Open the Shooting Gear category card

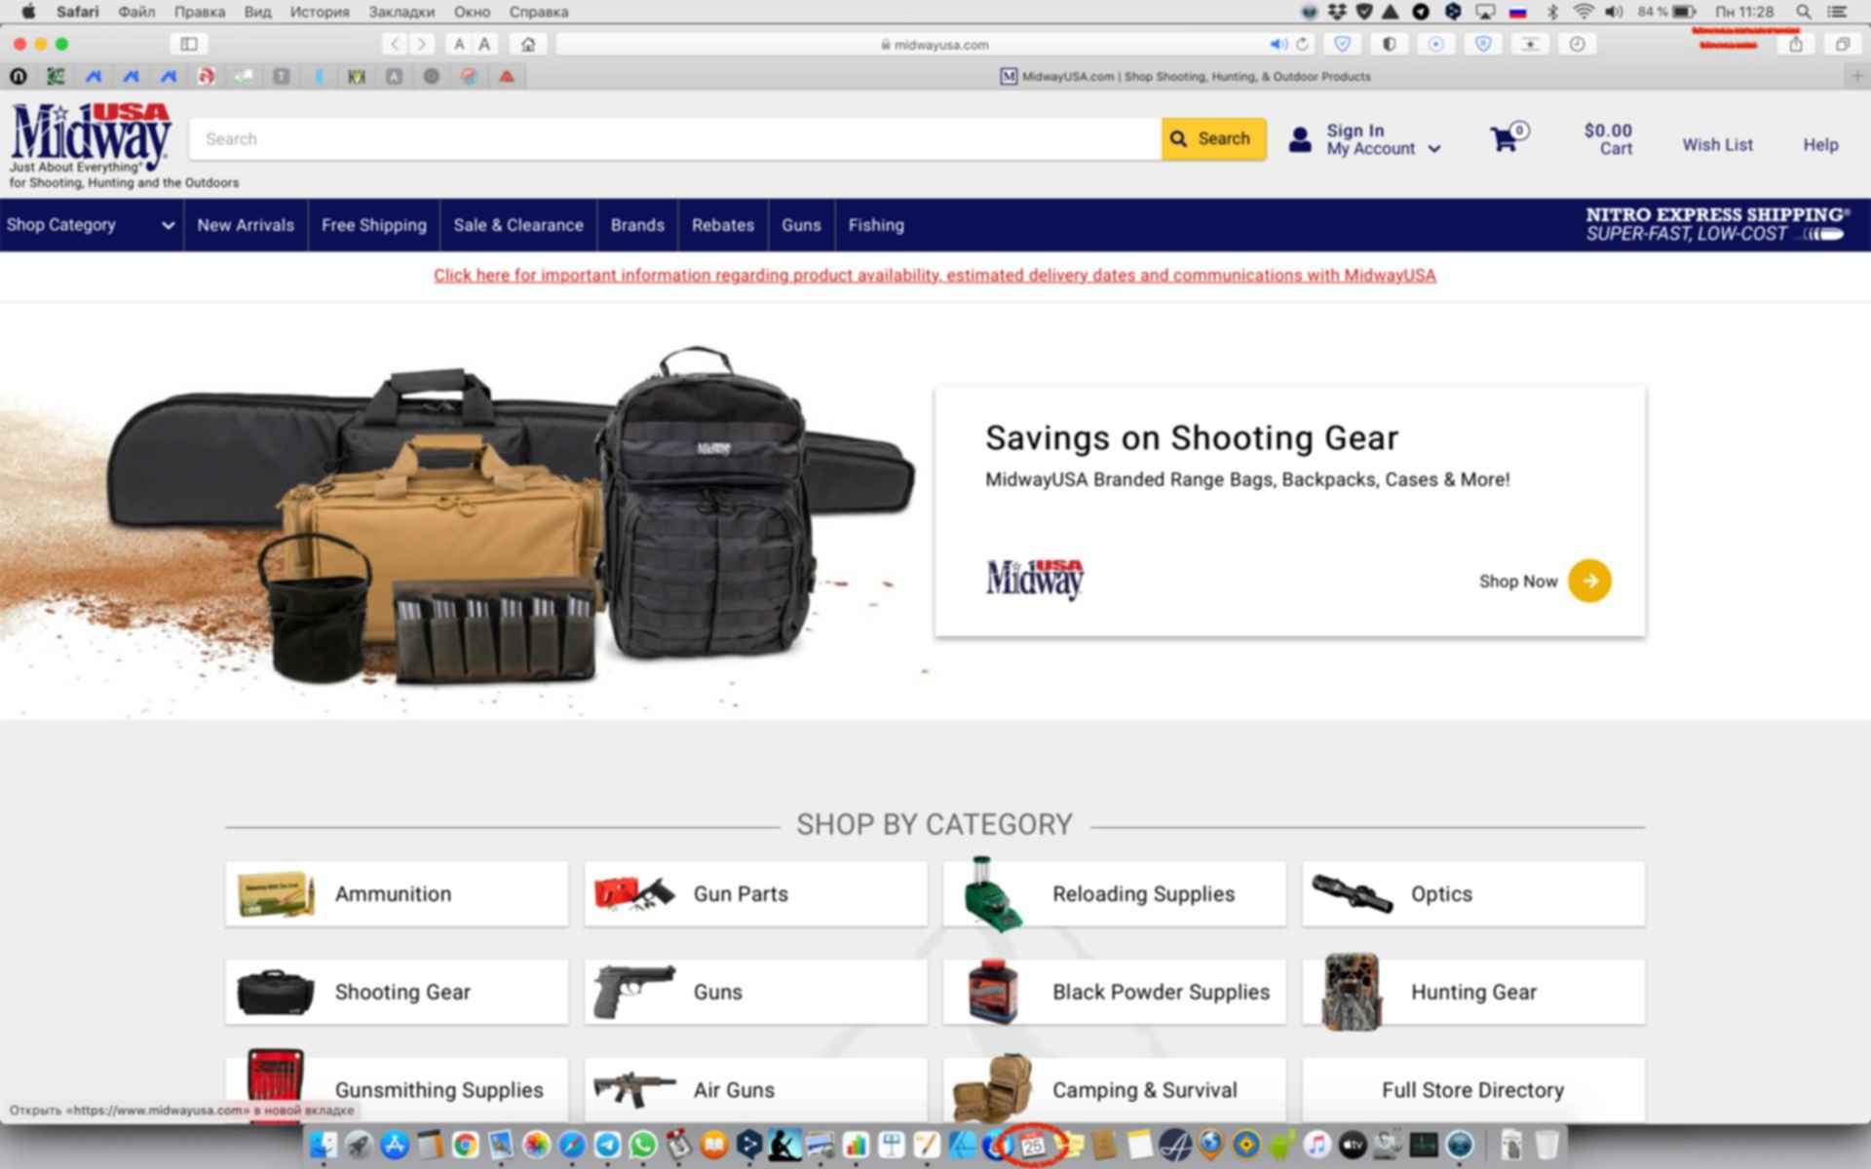tap(397, 992)
